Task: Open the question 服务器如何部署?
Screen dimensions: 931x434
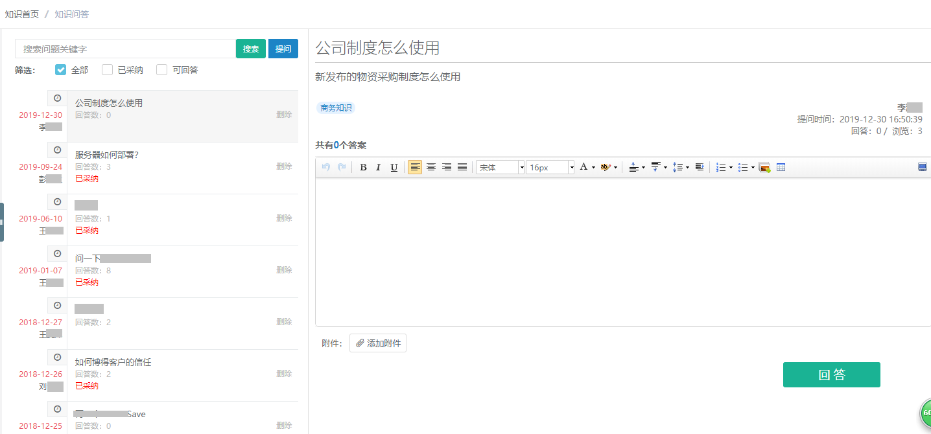Action: pos(107,155)
